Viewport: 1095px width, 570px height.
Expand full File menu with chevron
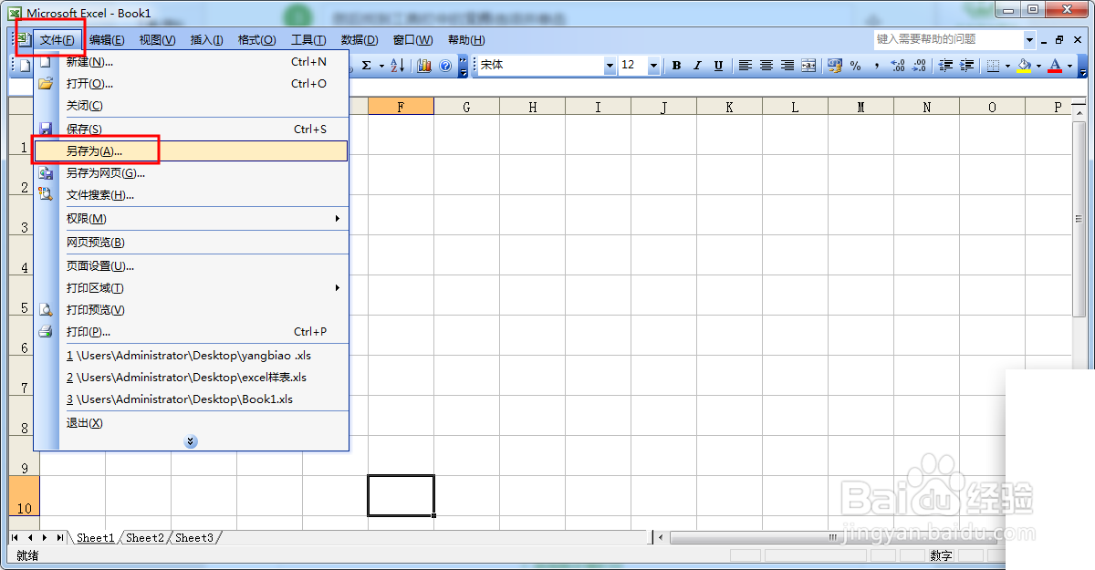pyautogui.click(x=191, y=441)
